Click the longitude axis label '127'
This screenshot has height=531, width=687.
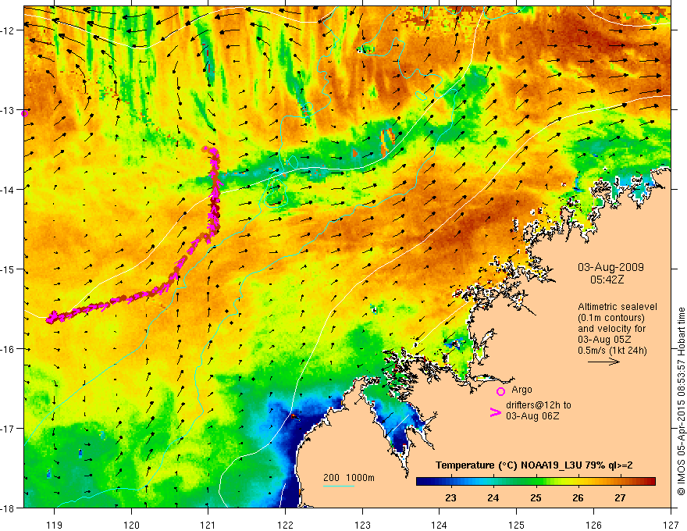(671, 525)
